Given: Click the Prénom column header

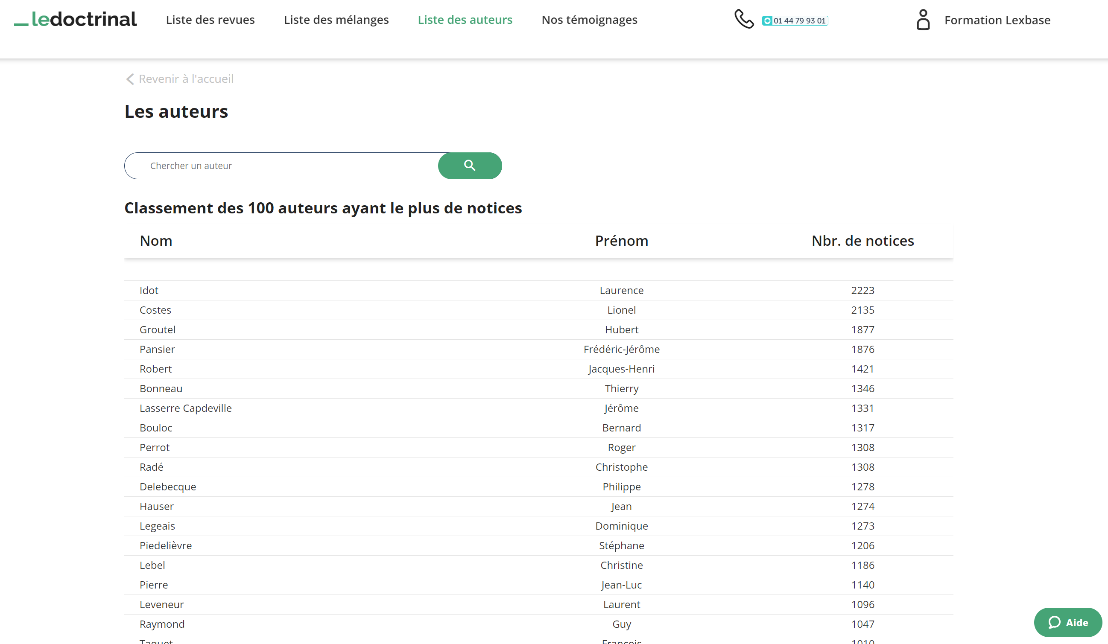Looking at the screenshot, I should click(x=621, y=241).
